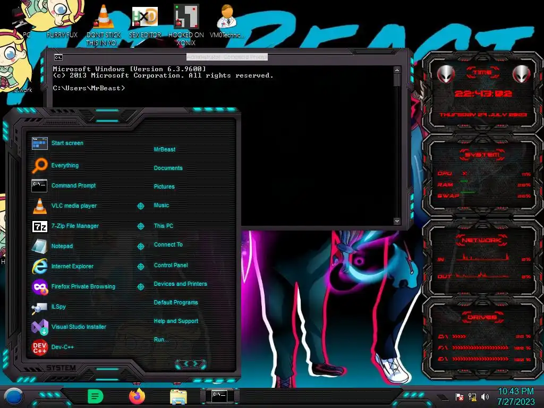Open the Start screen tile icon
This screenshot has width=544, height=408.
coord(39,143)
